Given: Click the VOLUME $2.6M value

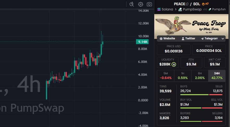Looking at the screenshot, I should click(165, 105).
